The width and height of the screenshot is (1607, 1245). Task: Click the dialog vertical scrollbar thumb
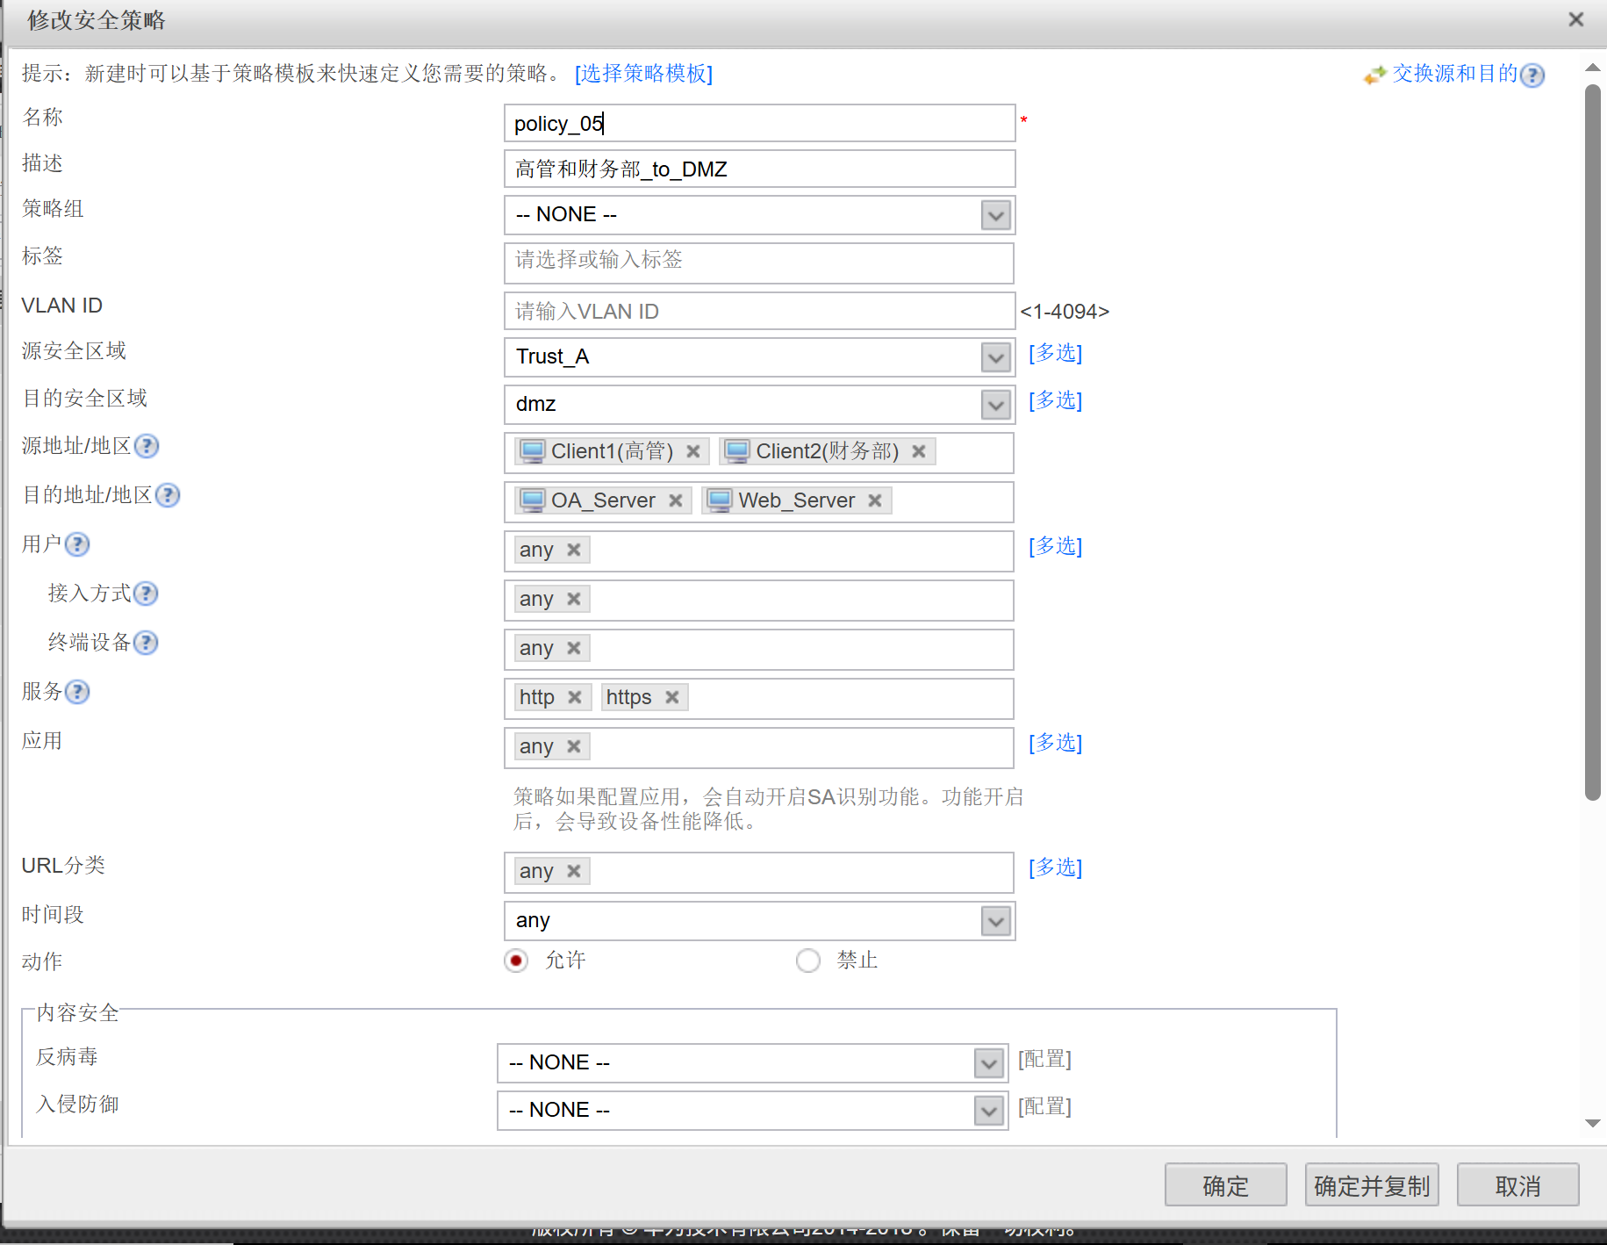(x=1593, y=443)
